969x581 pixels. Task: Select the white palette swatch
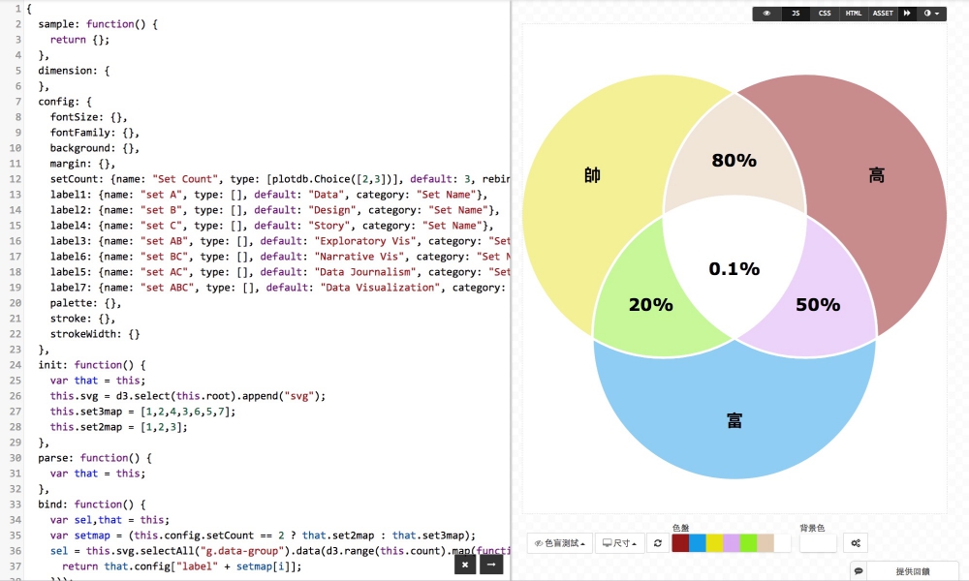coord(782,543)
